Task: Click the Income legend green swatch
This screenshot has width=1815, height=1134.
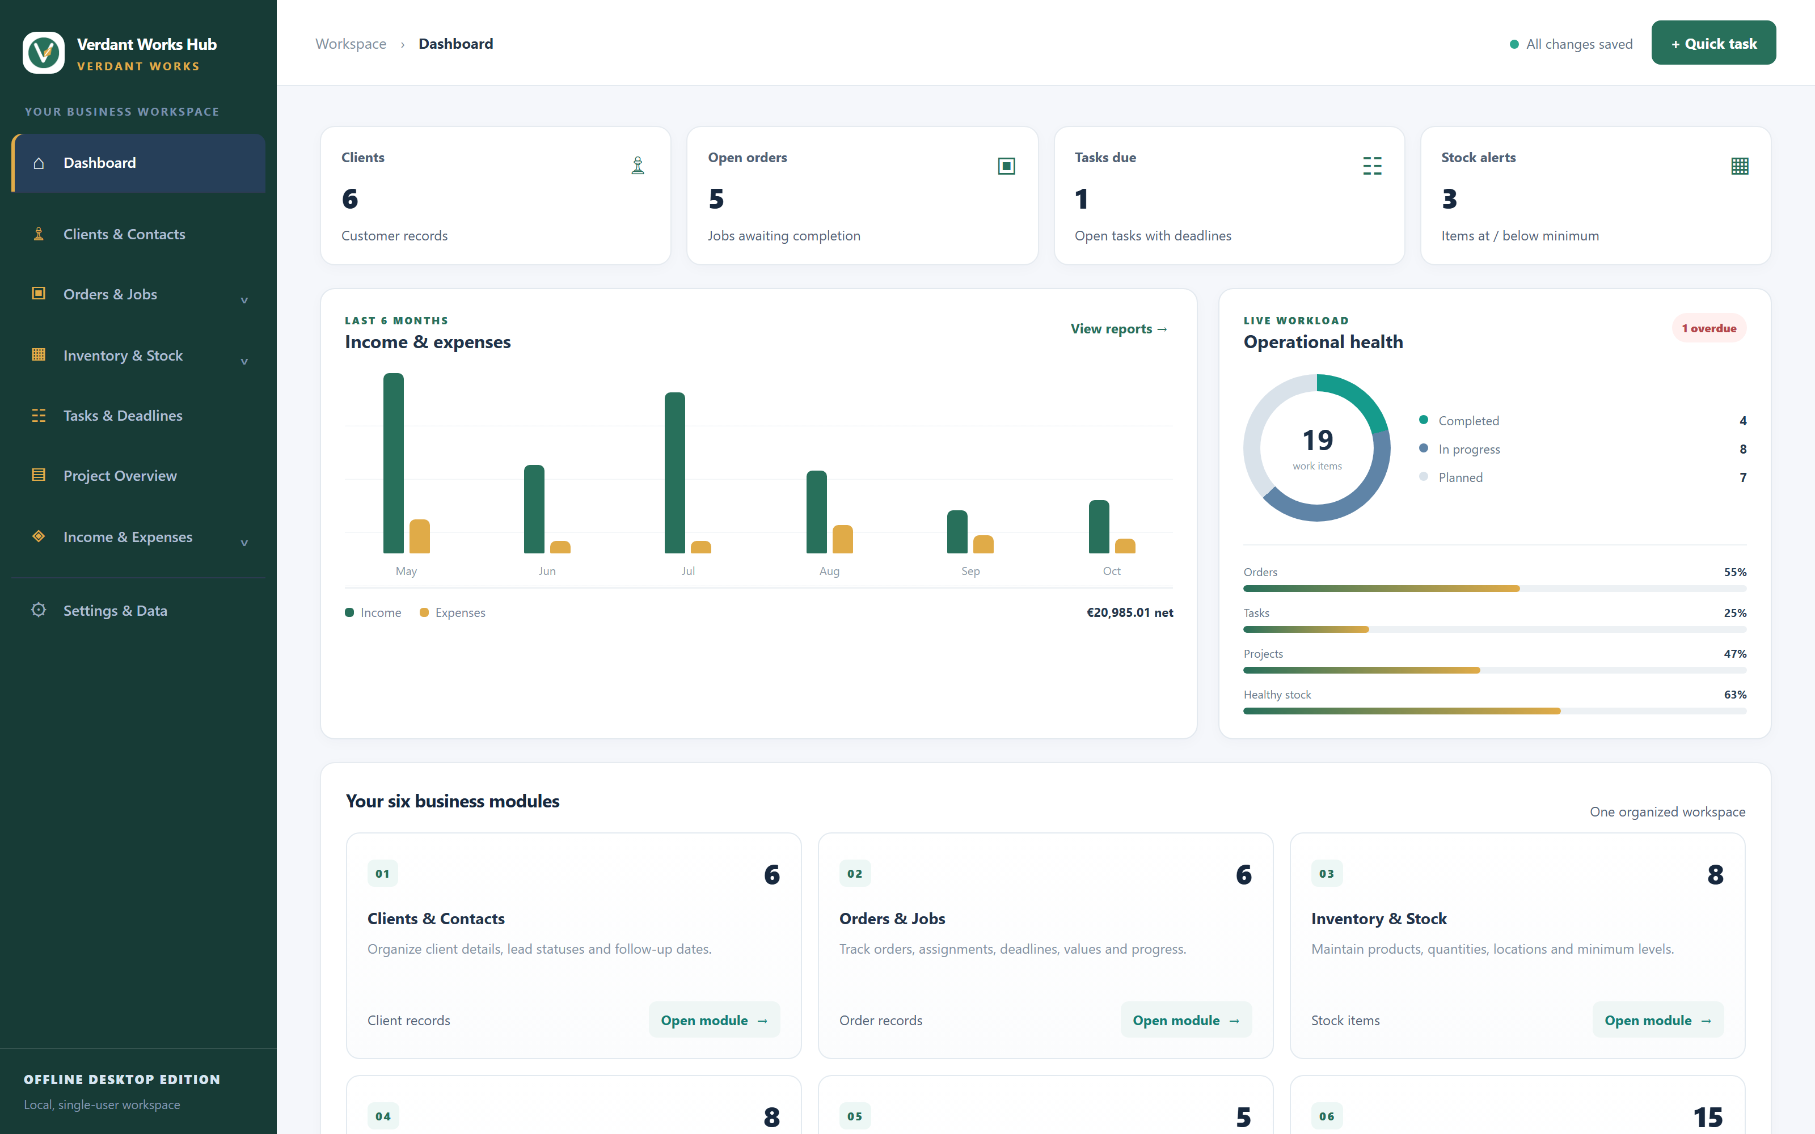Action: (x=349, y=612)
